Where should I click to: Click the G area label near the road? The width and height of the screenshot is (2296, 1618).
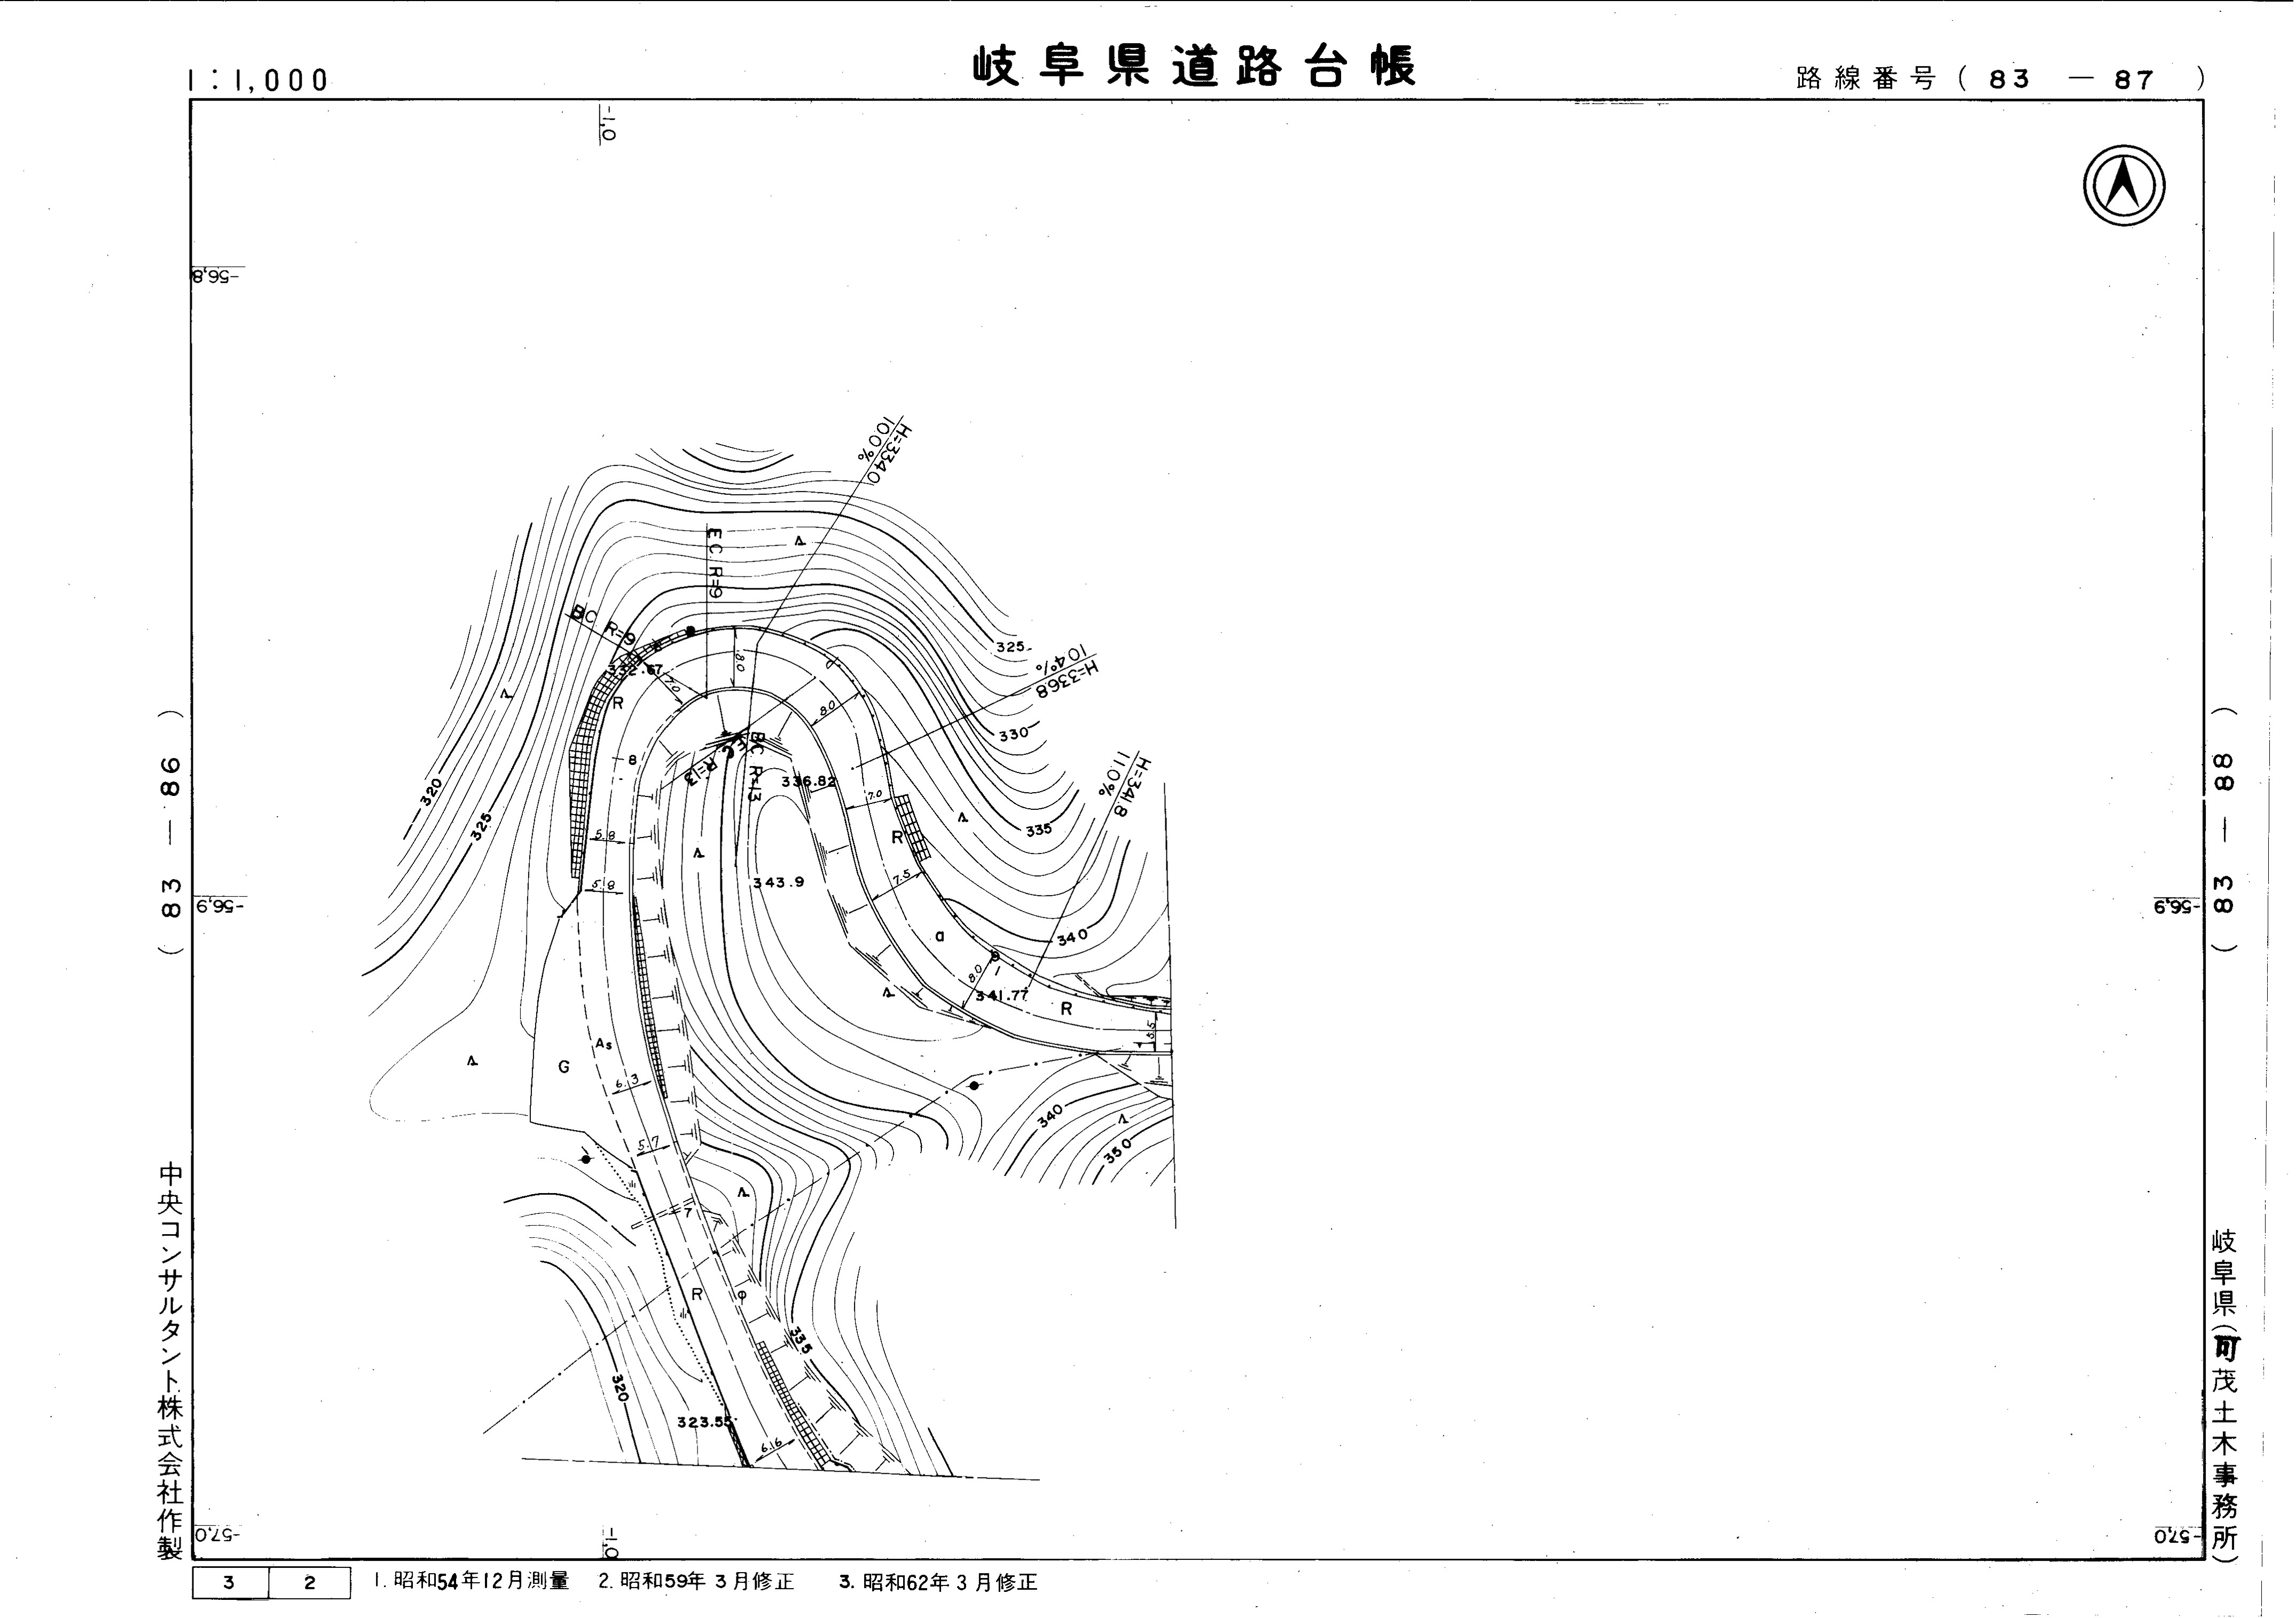pos(564,1067)
